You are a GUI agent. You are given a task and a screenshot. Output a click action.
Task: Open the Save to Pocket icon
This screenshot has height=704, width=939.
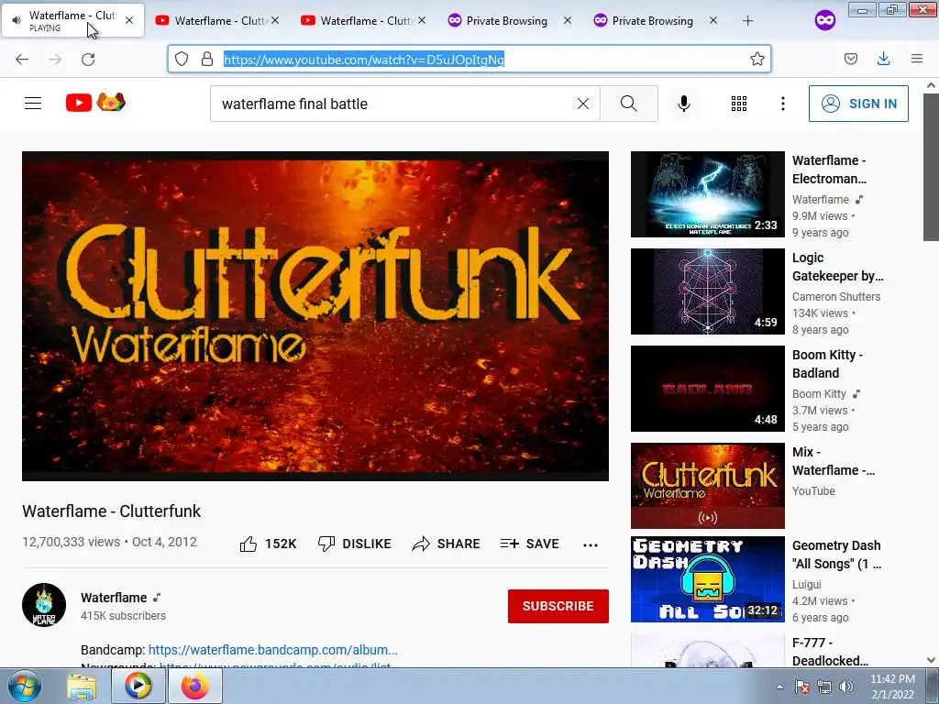coord(850,59)
